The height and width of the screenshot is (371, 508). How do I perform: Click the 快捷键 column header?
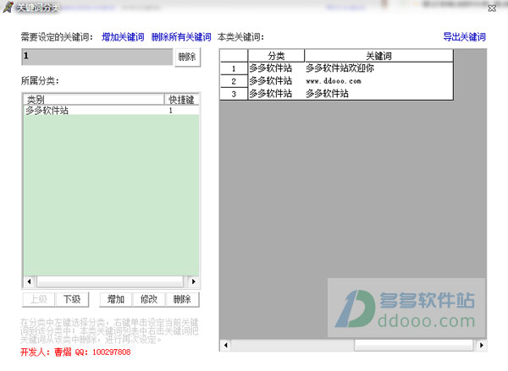(181, 100)
